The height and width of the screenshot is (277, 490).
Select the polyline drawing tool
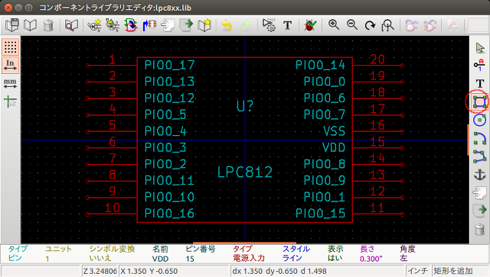click(x=479, y=156)
